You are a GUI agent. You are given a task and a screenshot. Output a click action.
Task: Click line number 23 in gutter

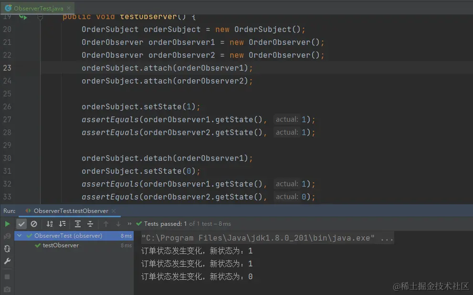point(7,68)
